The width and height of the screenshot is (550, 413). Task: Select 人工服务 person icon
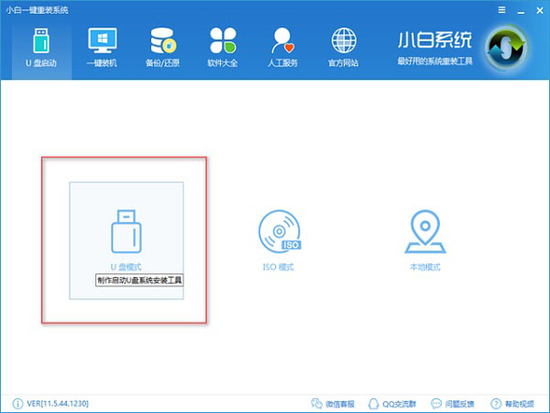[x=282, y=40]
